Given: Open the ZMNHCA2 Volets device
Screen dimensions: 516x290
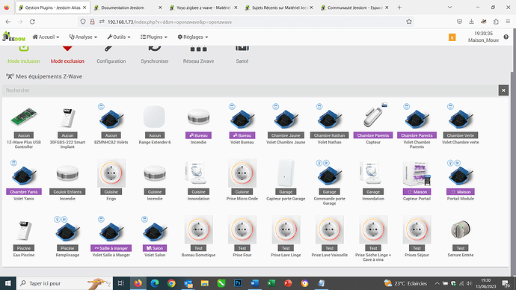Looking at the screenshot, I should click(x=111, y=124).
